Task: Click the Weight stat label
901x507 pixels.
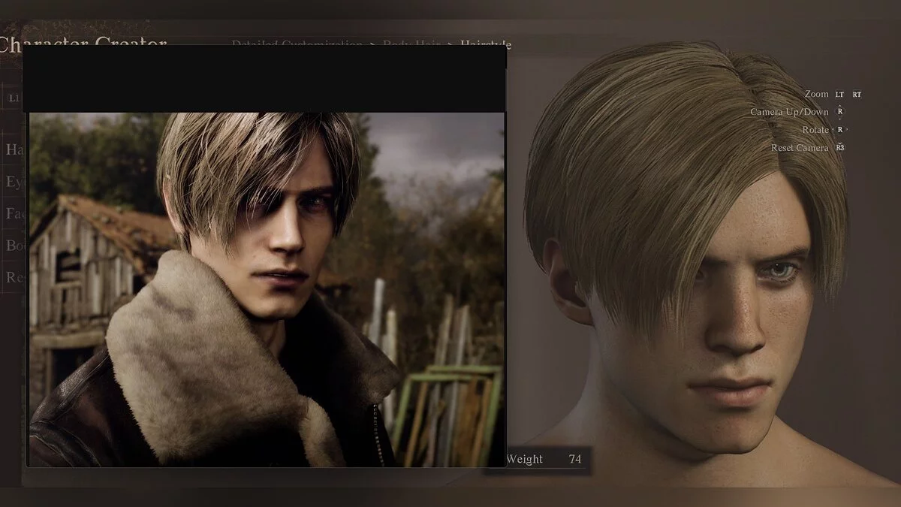Action: (x=524, y=459)
